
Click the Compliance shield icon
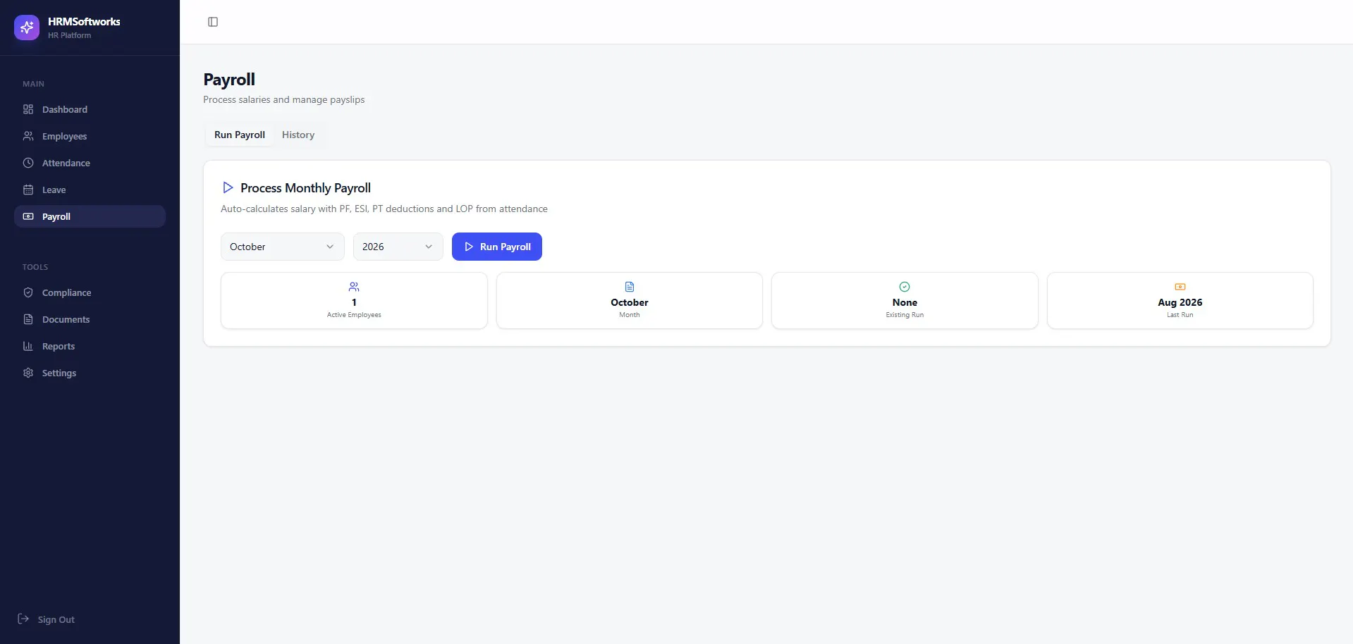28,292
